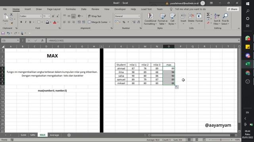Open the Calibri font name dropdown

tap(40, 16)
